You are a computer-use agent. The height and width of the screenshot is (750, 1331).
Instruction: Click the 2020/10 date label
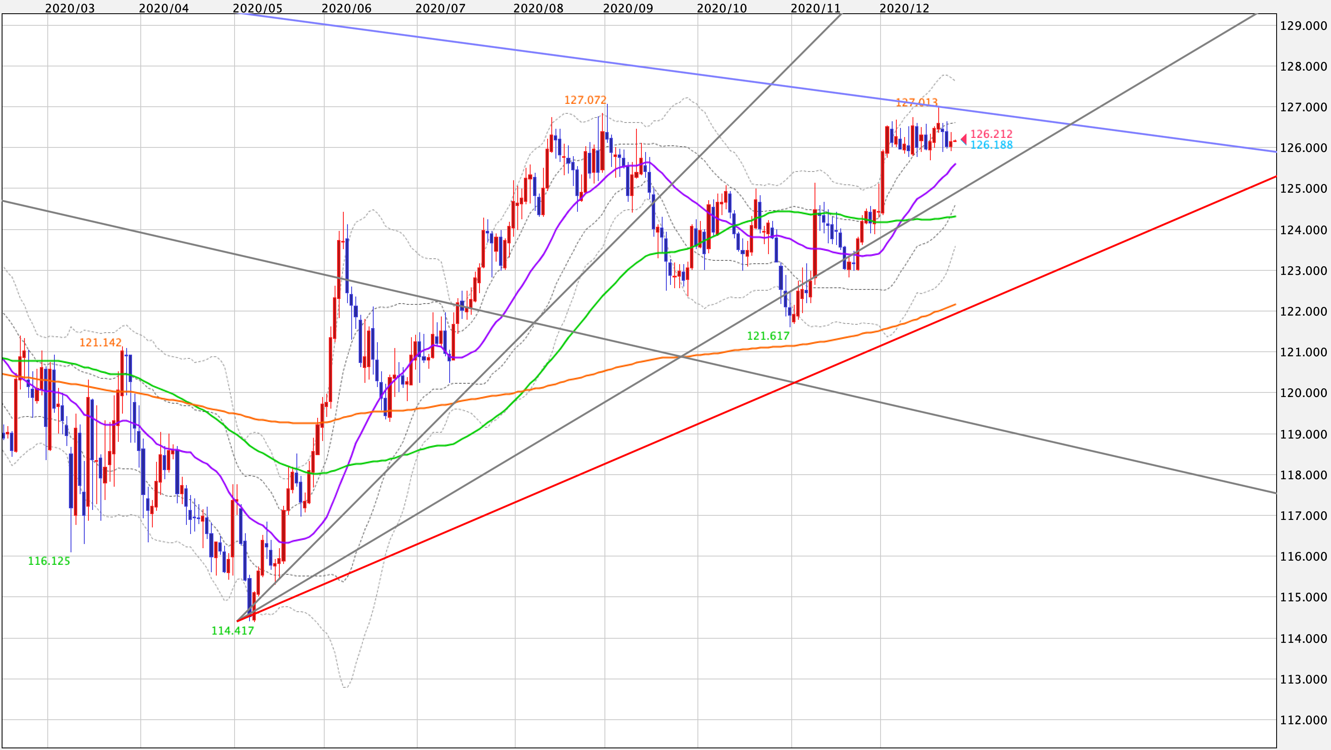point(722,8)
